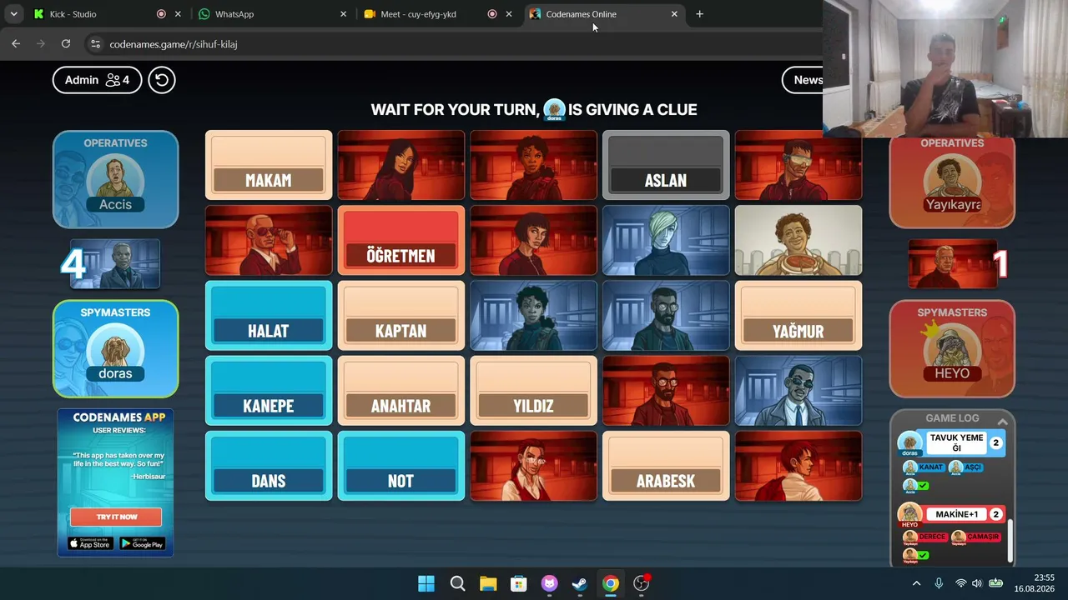Image resolution: width=1068 pixels, height=600 pixels.
Task: Click the reset game circular arrow icon
Action: tap(162, 80)
